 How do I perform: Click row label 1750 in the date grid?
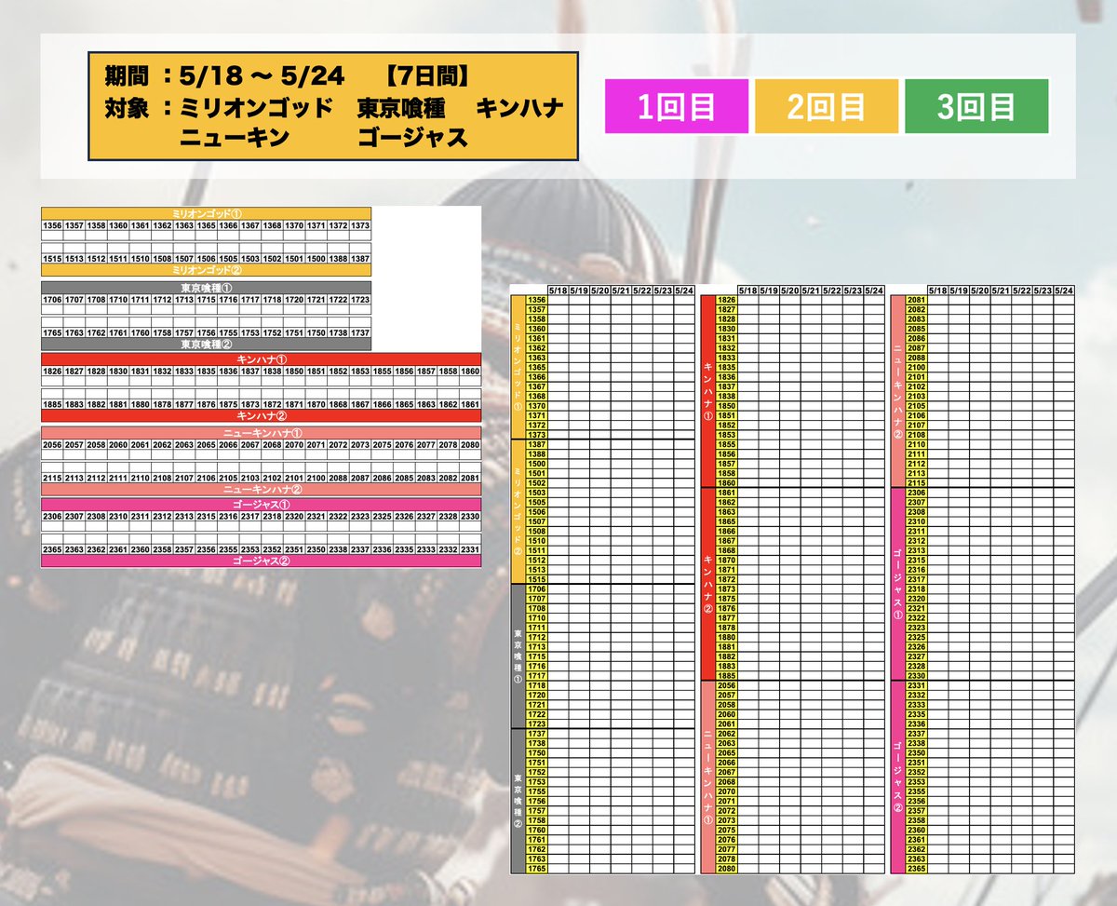pos(537,753)
